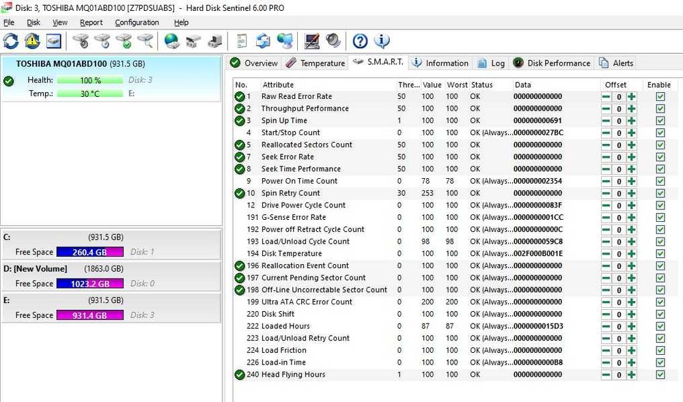683x402 pixels.
Task: Uncheck Enable for Disk Temperature
Action: tap(660, 254)
